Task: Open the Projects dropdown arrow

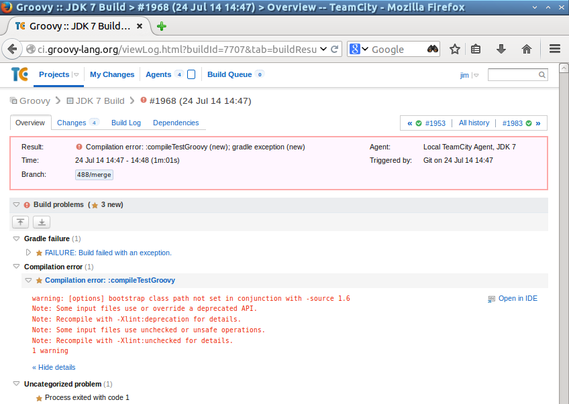Action: [x=76, y=74]
